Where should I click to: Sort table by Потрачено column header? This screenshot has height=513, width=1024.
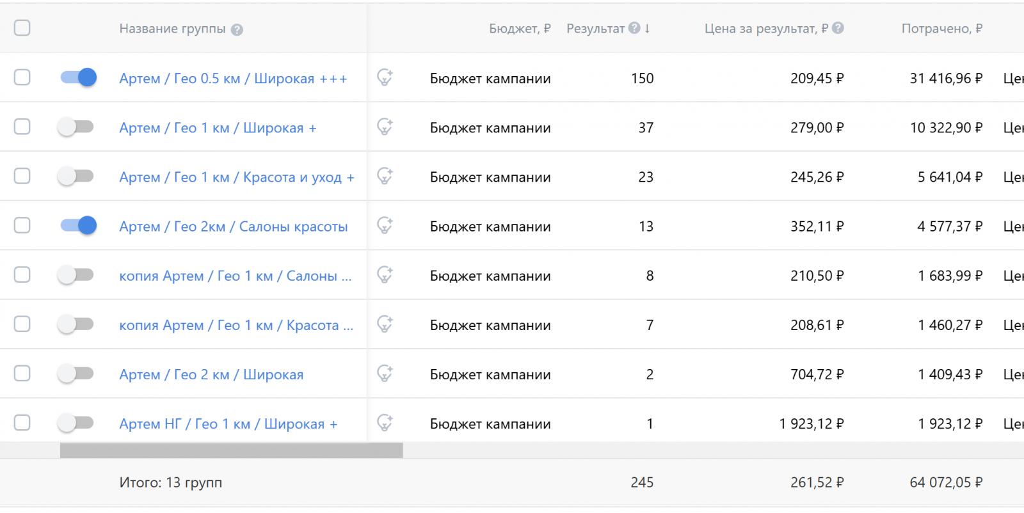pos(941,29)
